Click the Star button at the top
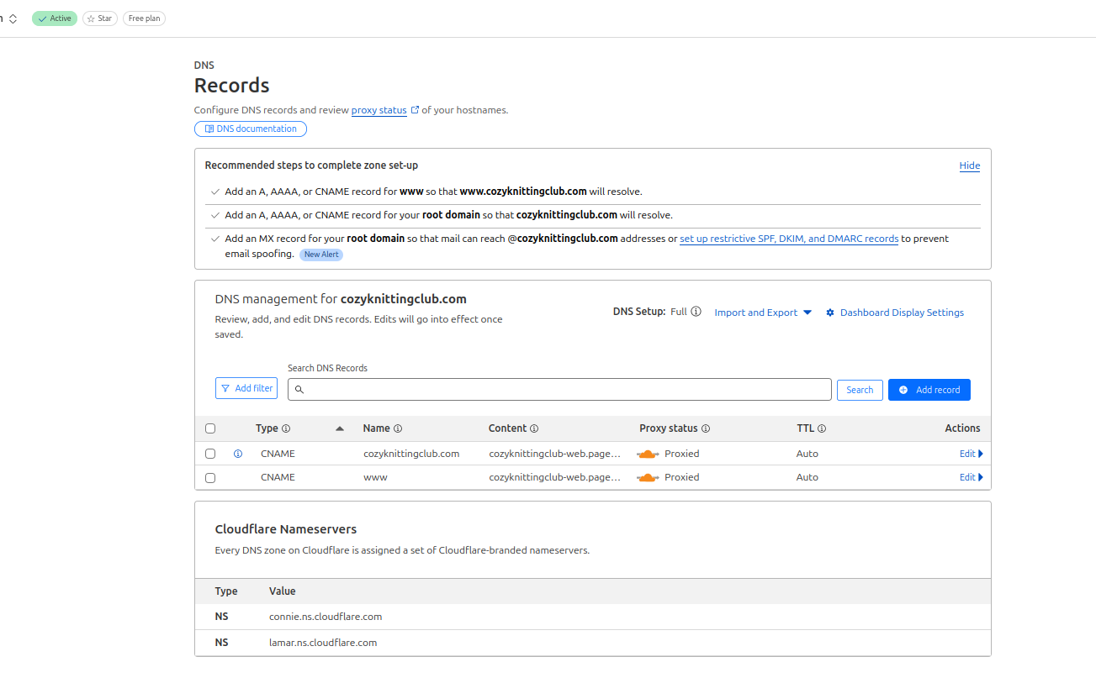 pos(100,18)
